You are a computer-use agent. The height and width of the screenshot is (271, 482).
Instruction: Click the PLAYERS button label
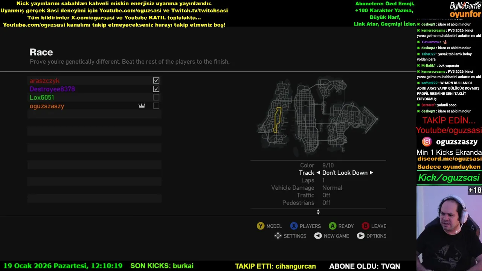pos(310,226)
